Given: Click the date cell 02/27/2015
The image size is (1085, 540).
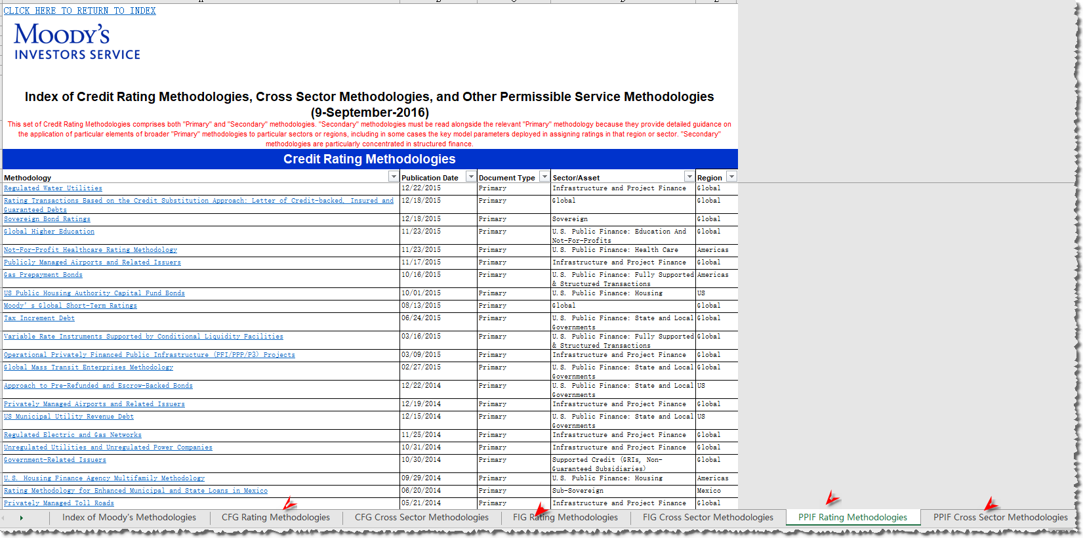Looking at the screenshot, I should pyautogui.click(x=438, y=371).
